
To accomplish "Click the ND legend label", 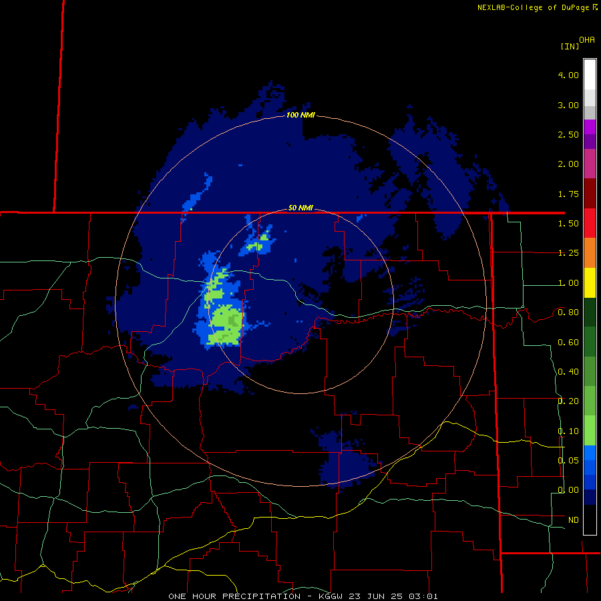I will 574,520.
